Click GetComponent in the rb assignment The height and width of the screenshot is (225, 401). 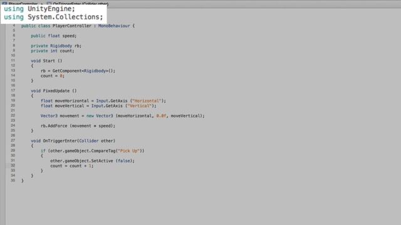pyautogui.click(x=67, y=71)
